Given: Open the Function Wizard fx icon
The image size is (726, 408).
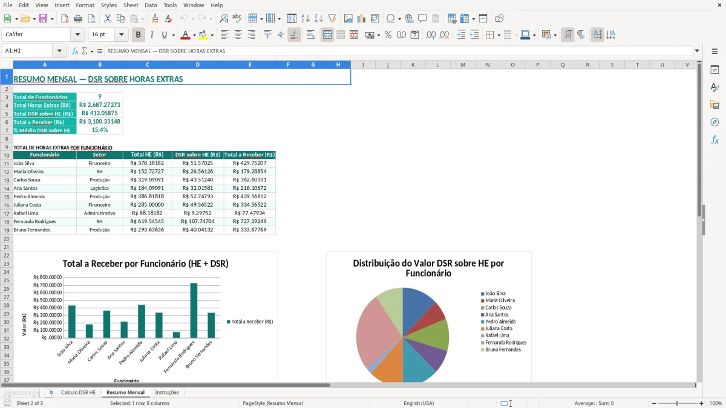Looking at the screenshot, I should click(x=76, y=51).
